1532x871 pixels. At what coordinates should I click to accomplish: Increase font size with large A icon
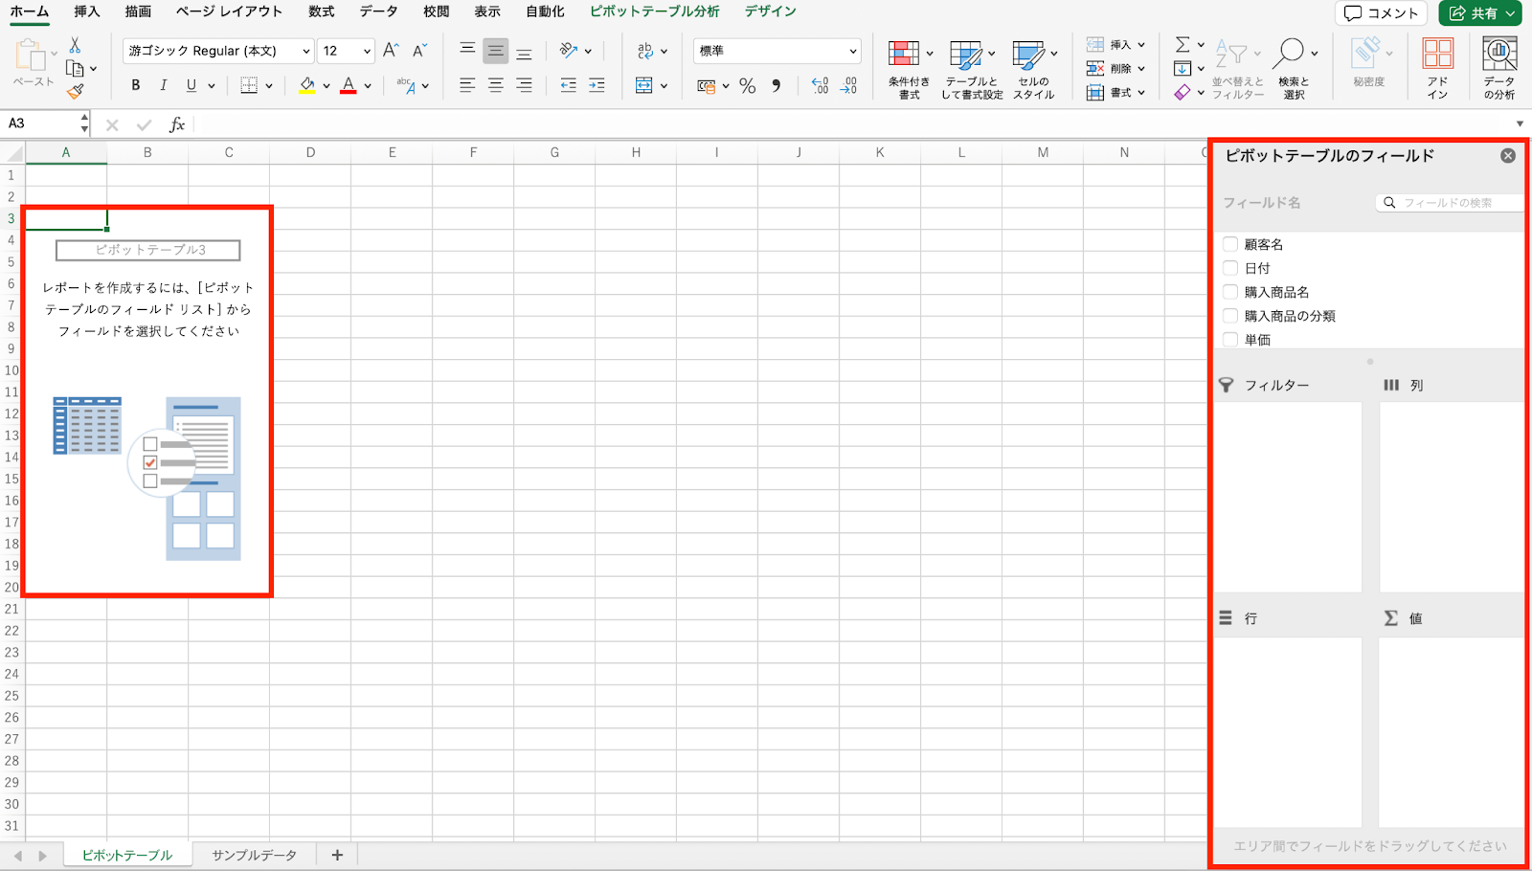[x=391, y=51]
